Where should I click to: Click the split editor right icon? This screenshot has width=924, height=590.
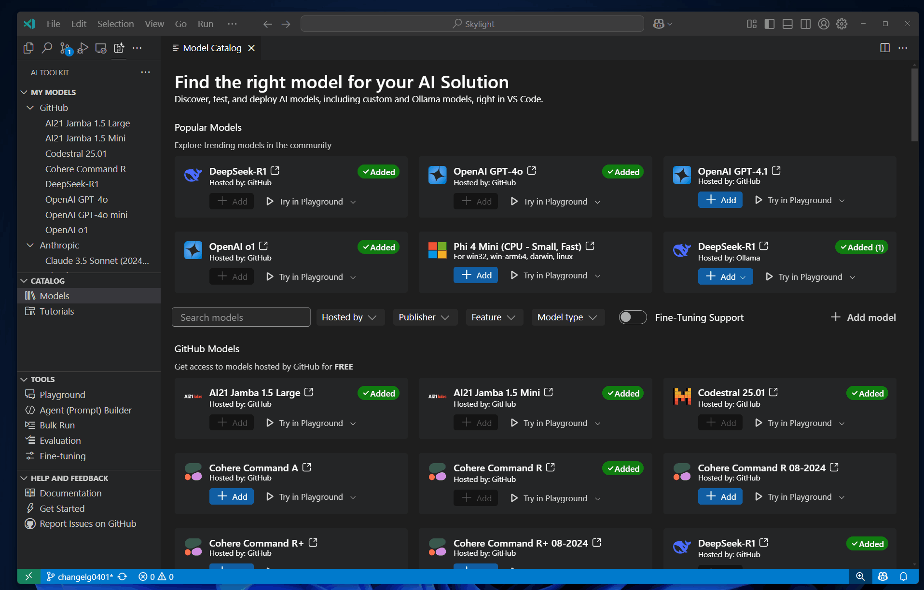884,48
